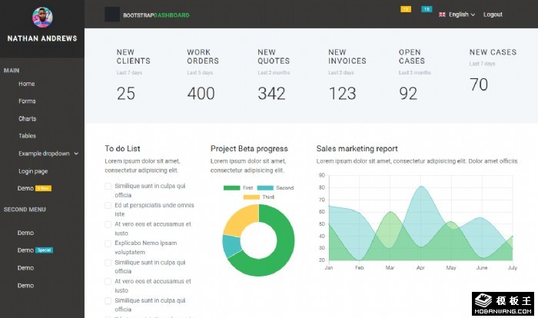This screenshot has width=538, height=318.
Task: Check the first 'Similique sunt in culpa' item
Action: point(108,186)
